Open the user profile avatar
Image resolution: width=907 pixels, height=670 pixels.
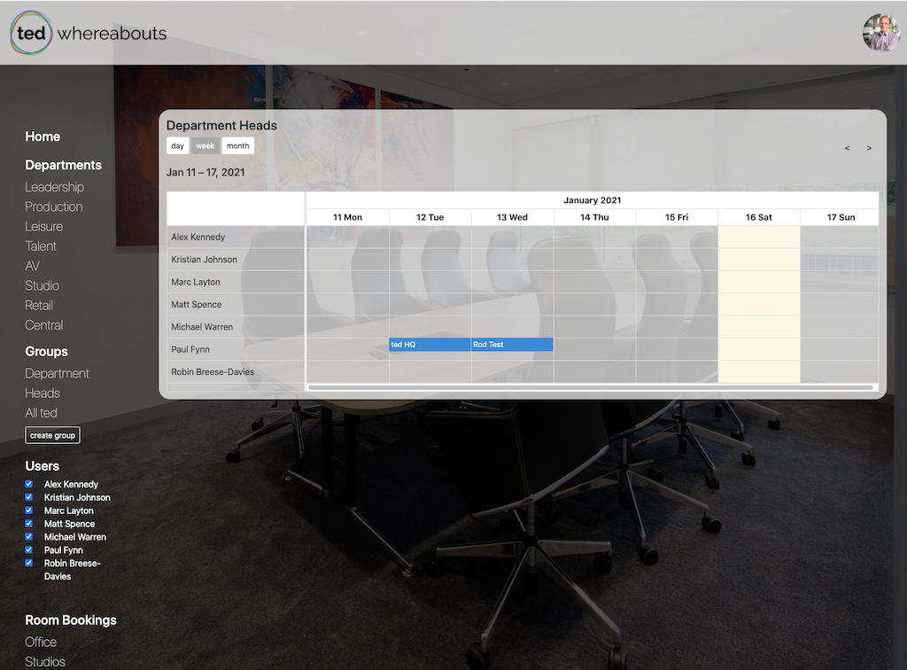pos(880,33)
